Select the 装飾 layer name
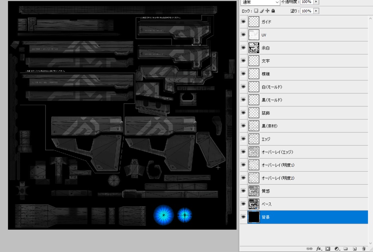The height and width of the screenshot is (252, 373). pyautogui.click(x=266, y=113)
